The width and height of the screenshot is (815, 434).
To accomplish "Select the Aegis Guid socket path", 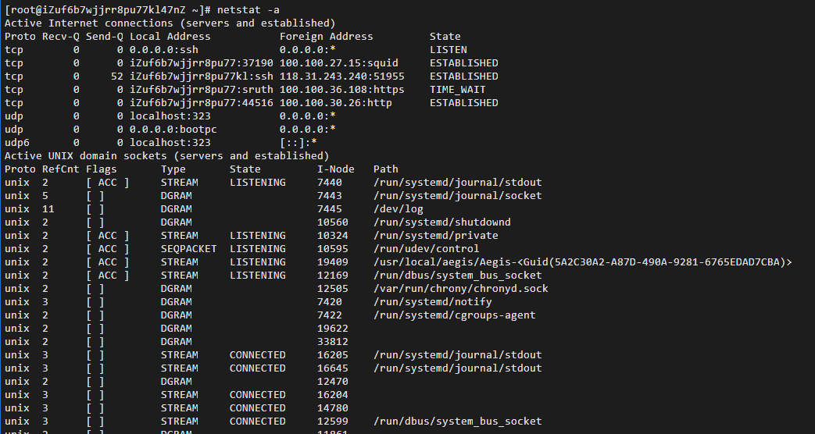I will 582,261.
